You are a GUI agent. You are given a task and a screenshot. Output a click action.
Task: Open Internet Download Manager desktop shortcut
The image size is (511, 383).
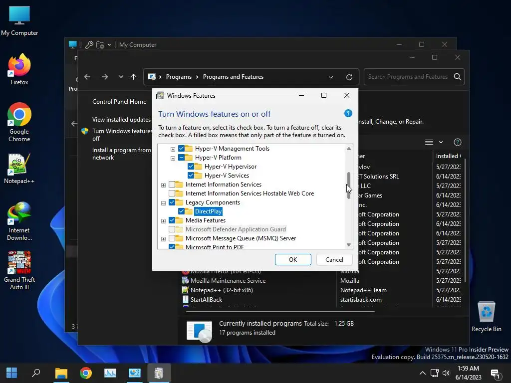(19, 221)
